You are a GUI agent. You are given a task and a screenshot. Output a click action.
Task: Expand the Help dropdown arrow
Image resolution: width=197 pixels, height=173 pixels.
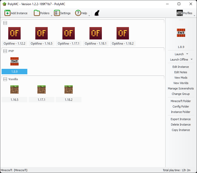pyautogui.click(x=89, y=15)
